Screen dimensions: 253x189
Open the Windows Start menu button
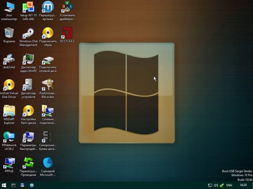(x=4, y=185)
